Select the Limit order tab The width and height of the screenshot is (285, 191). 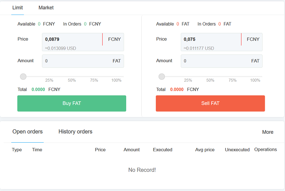[18, 8]
